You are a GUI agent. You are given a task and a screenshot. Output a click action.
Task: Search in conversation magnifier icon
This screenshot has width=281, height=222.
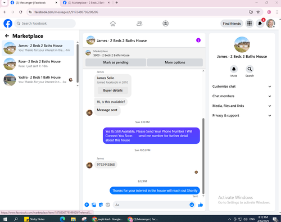pyautogui.click(x=250, y=69)
